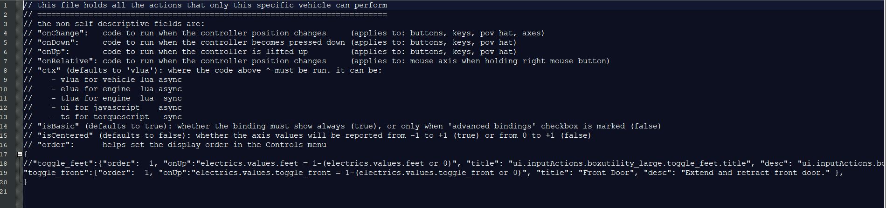Click the "ts for torquescript" comment line
The image size is (886, 208).
(103, 117)
